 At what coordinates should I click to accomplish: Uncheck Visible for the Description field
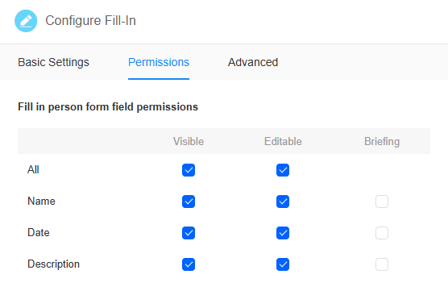189,264
